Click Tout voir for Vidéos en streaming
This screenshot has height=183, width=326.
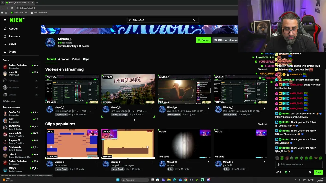coord(263,69)
